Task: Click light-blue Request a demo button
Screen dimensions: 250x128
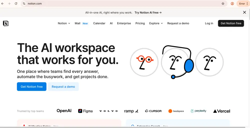Action: (x=63, y=87)
